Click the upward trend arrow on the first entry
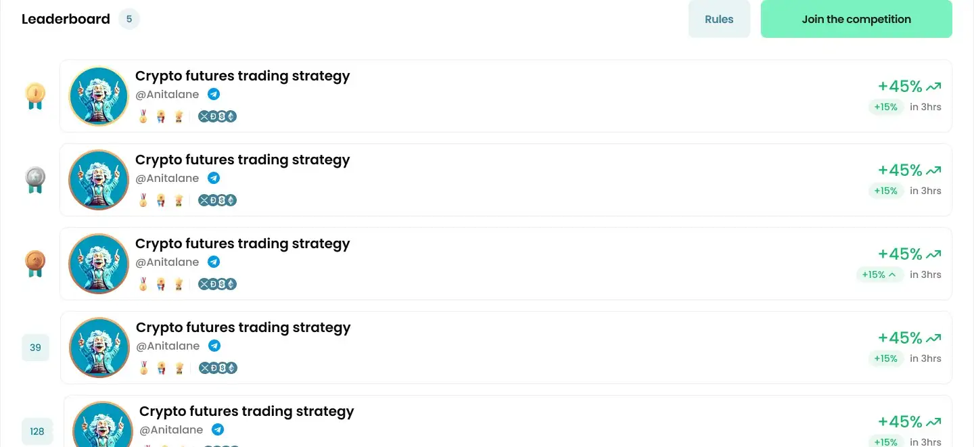Image resolution: width=974 pixels, height=447 pixels. point(934,87)
